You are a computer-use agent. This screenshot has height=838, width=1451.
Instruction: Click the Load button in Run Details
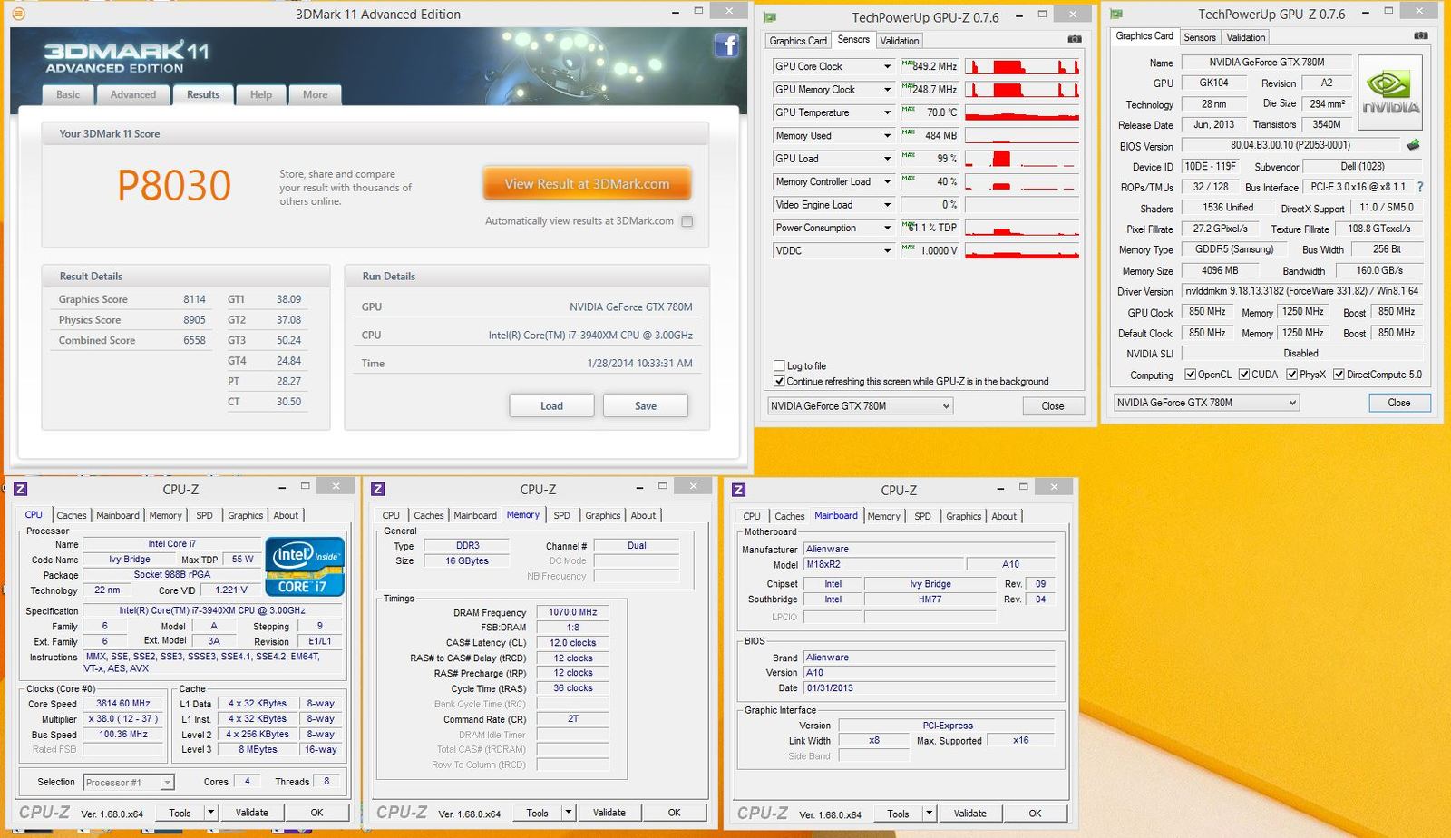pos(551,405)
